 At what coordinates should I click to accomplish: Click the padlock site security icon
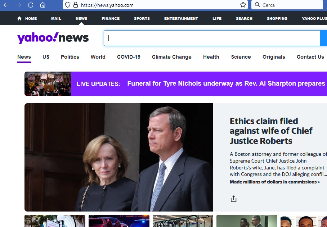point(76,5)
